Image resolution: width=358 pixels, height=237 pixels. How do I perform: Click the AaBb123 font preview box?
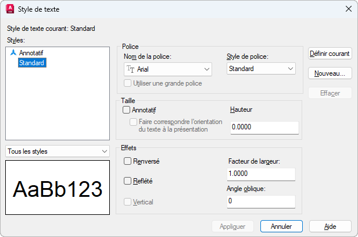click(x=58, y=189)
